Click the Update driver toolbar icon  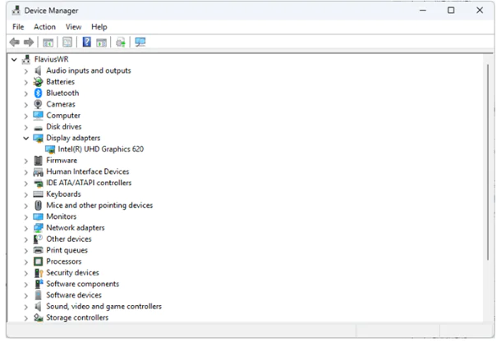(x=121, y=42)
